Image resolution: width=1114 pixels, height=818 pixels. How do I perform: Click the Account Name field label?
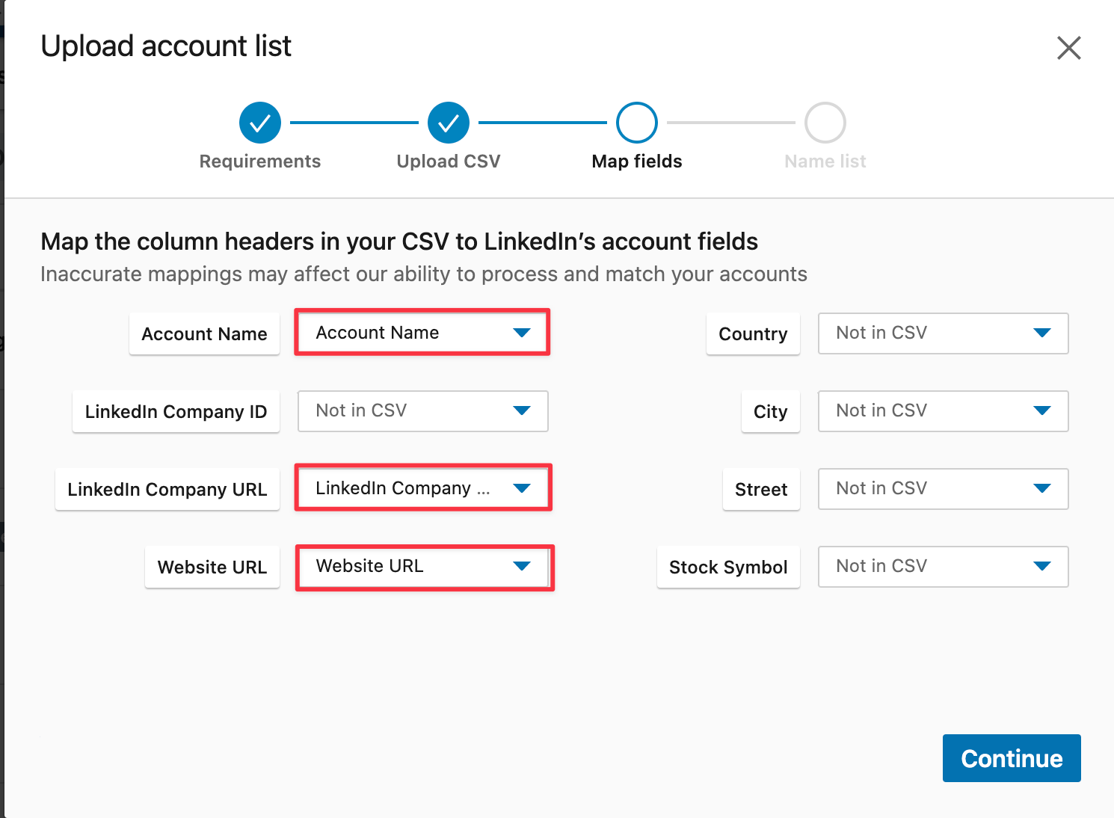tap(204, 333)
